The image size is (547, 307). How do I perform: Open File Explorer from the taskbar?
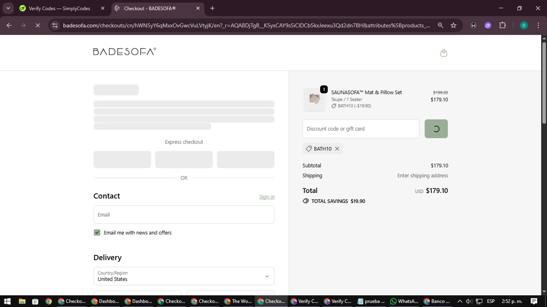[x=22, y=301]
